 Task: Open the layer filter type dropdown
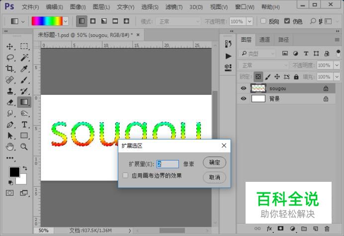click(257, 53)
